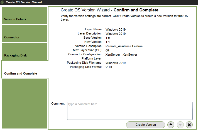This screenshot has height=131, width=198.
Task: Switch to the Connector step
Action: pyautogui.click(x=24, y=33)
